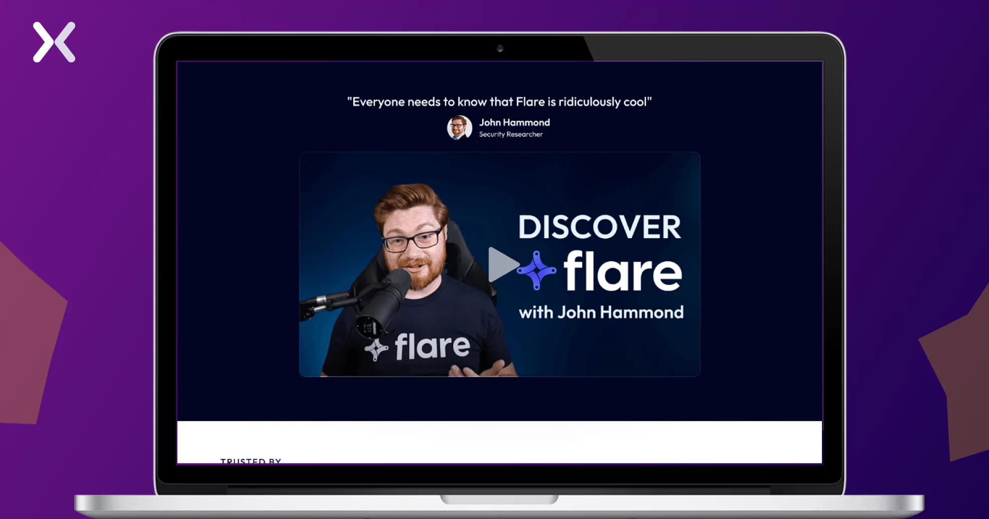
Task: Click the flare logo on the man's t-shirt
Action: coord(417,347)
